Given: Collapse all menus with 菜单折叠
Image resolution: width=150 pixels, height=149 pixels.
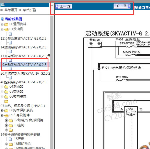Looking at the screenshot, I should pyautogui.click(x=29, y=10).
